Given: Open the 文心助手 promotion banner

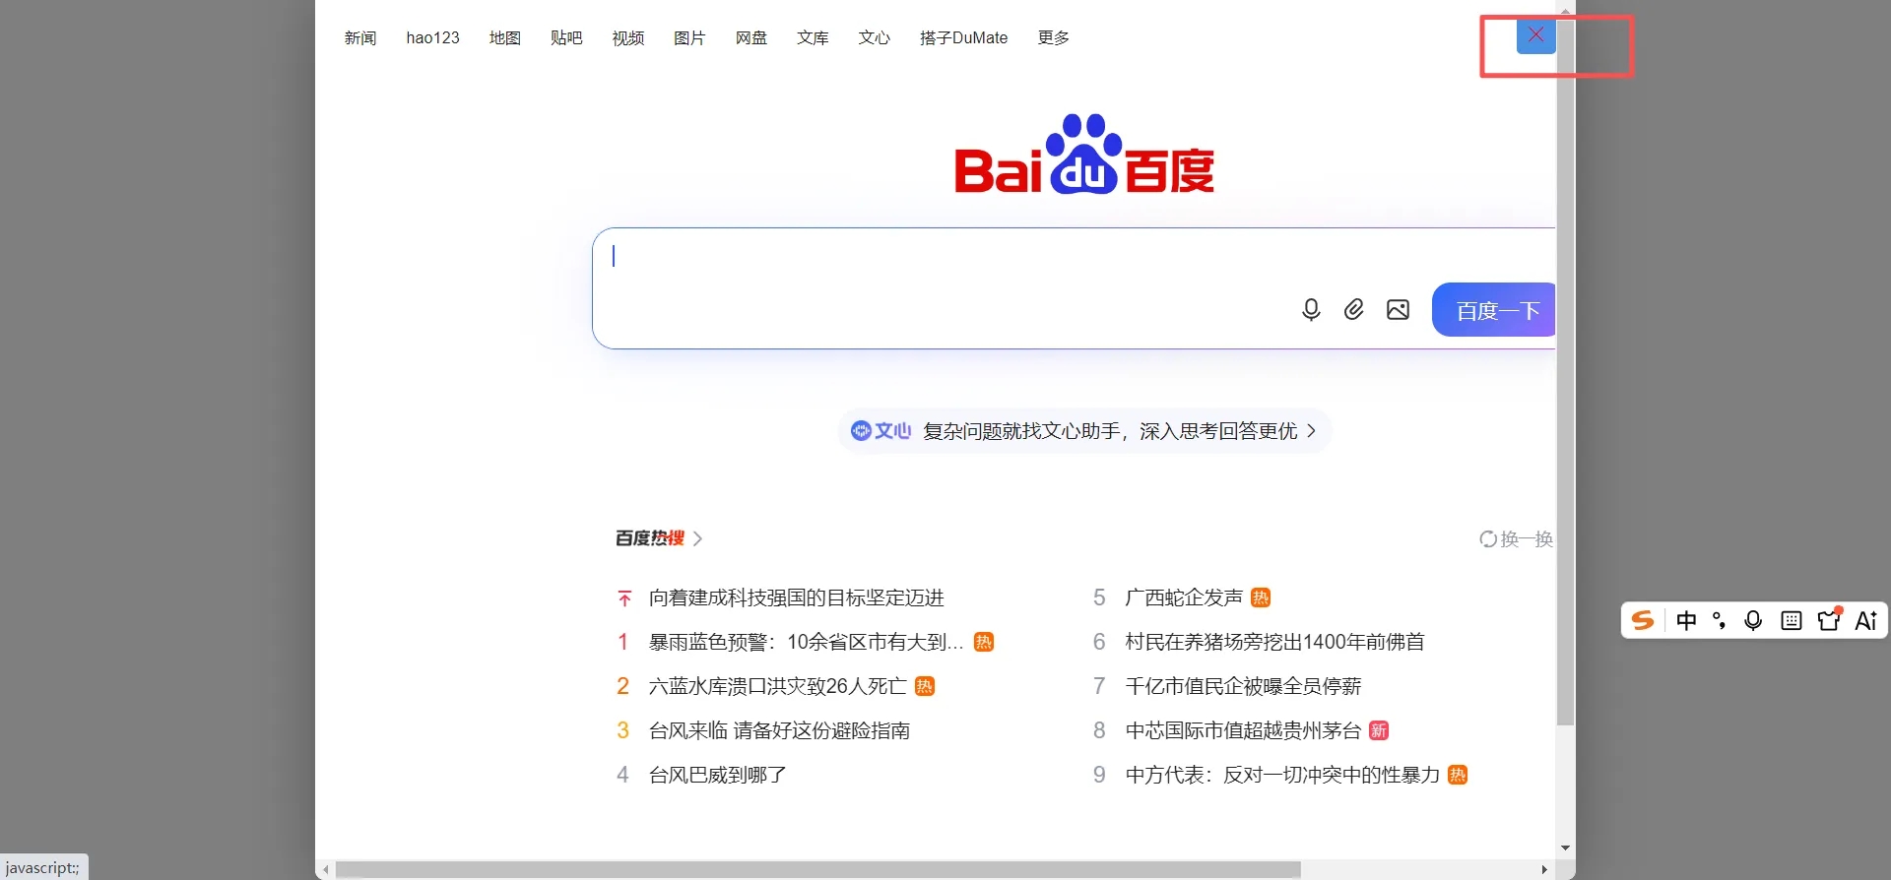Looking at the screenshot, I should (x=1084, y=430).
